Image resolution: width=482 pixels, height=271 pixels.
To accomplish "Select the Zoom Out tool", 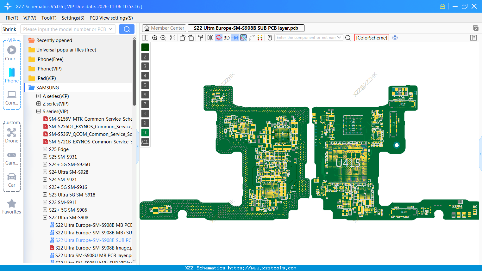I will 163,38.
